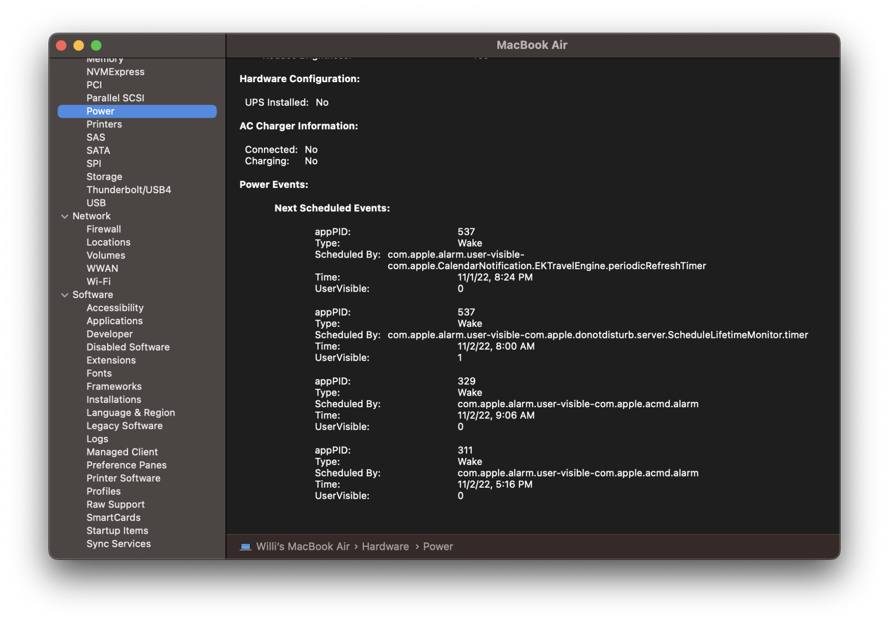Select Printer Software in the sidebar
This screenshot has width=889, height=624.
coord(123,478)
